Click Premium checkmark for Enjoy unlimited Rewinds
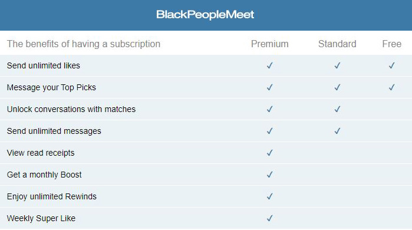 coord(270,196)
